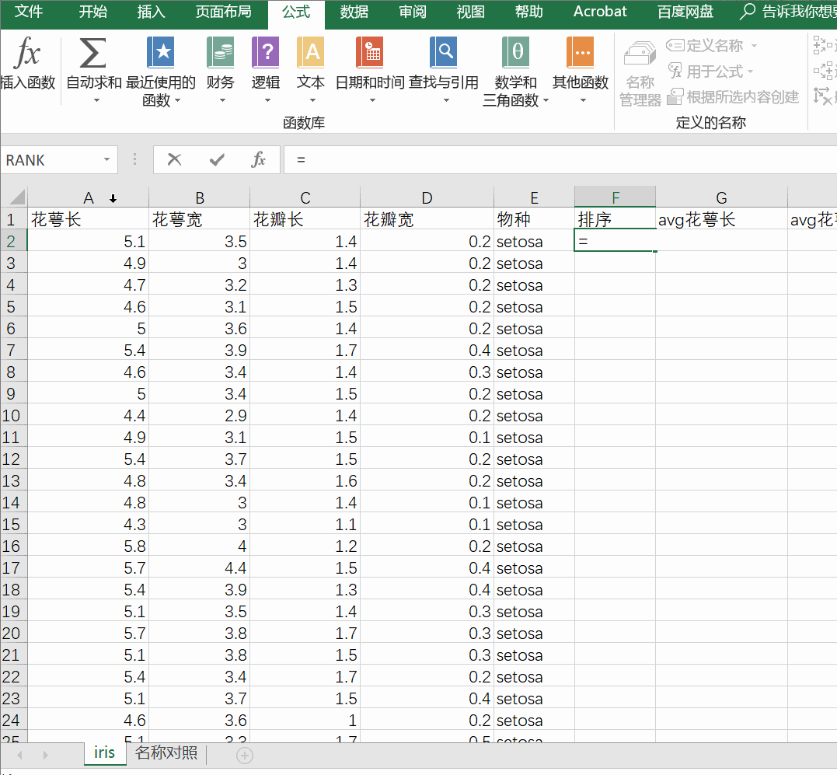Open the Logical (逻辑) functions library
Image resolution: width=837 pixels, height=775 pixels.
(x=265, y=69)
